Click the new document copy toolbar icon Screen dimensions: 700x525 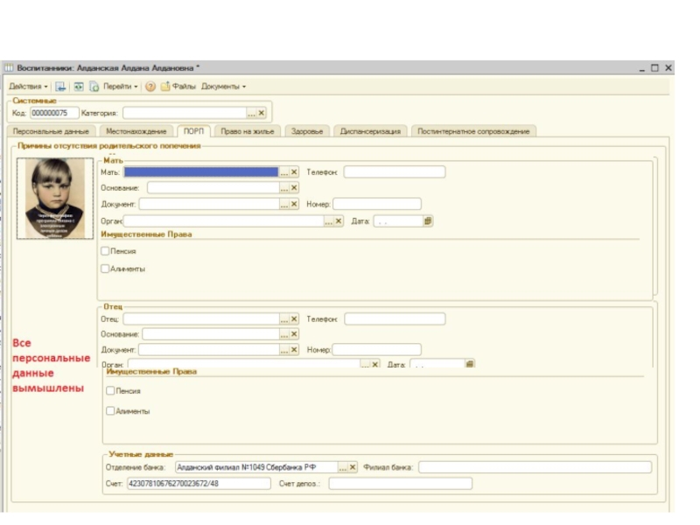pos(94,87)
